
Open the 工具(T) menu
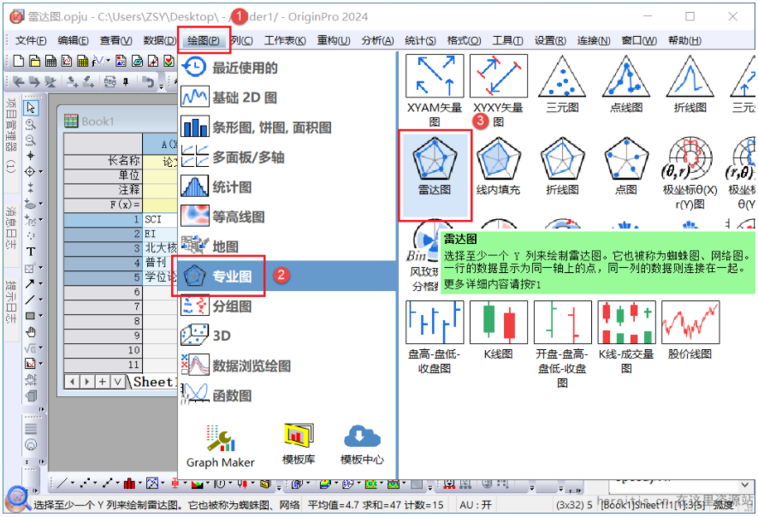tap(507, 40)
